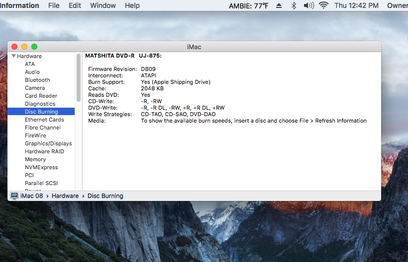Open FireWire information

pyautogui.click(x=35, y=135)
